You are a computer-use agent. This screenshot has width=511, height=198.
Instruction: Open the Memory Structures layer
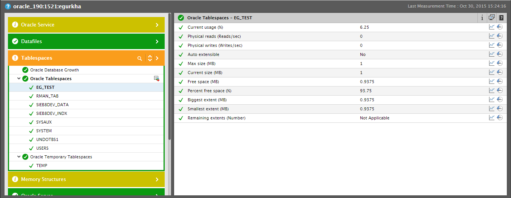pyautogui.click(x=86, y=179)
